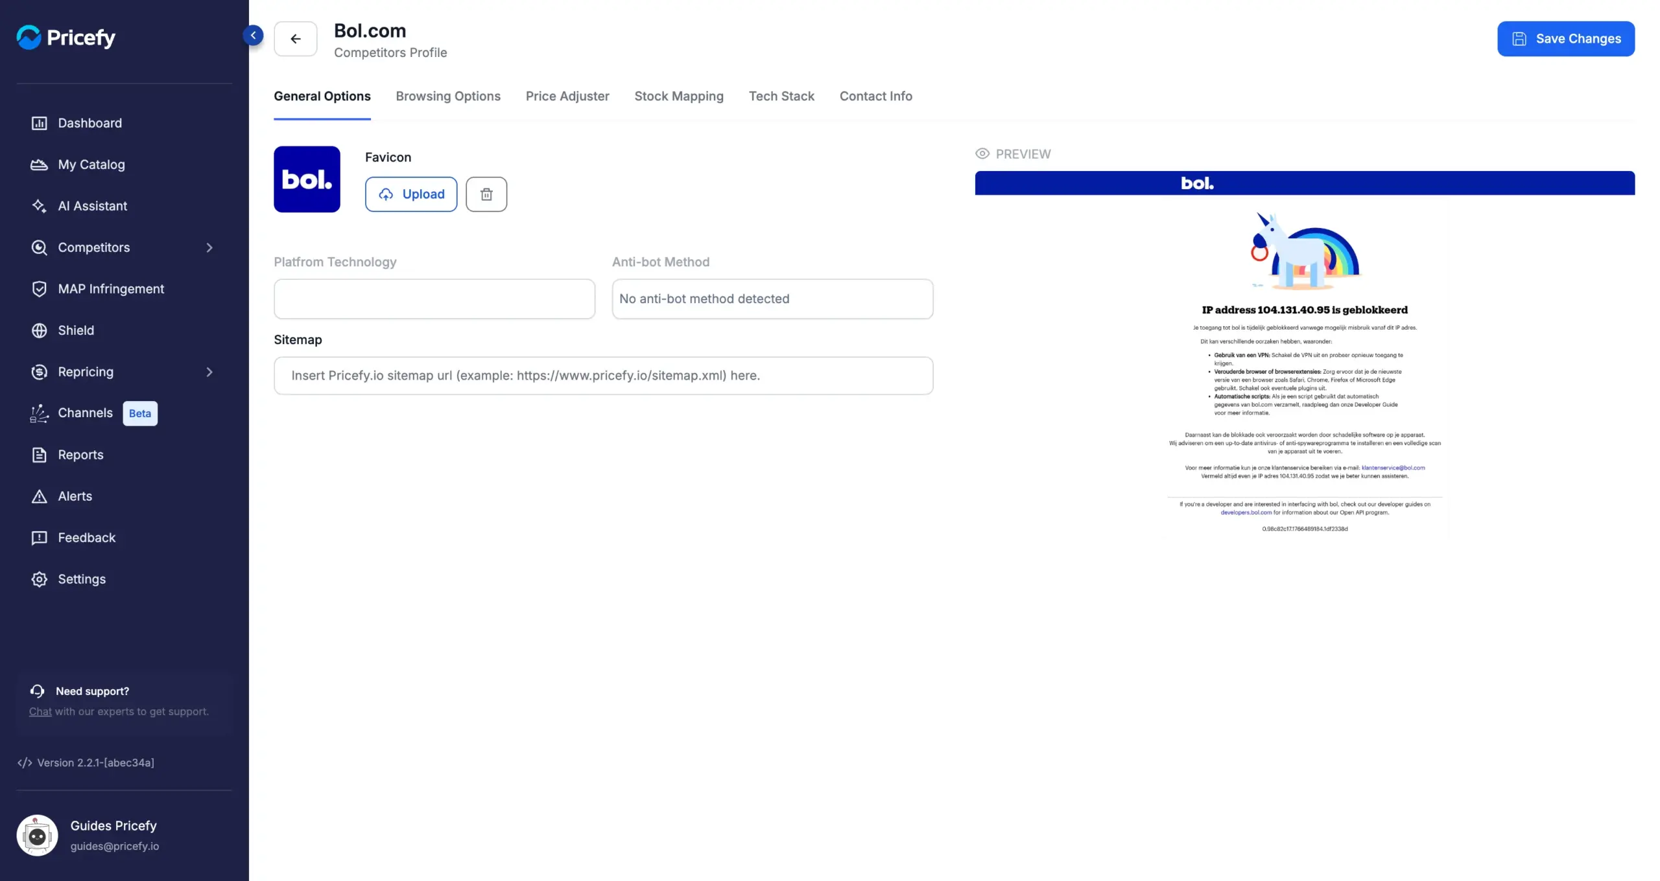Click the code brackets version icon
The width and height of the screenshot is (1660, 881).
[25, 763]
